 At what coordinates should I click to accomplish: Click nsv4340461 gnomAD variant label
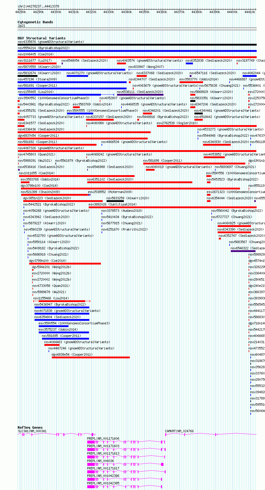tap(227, 111)
